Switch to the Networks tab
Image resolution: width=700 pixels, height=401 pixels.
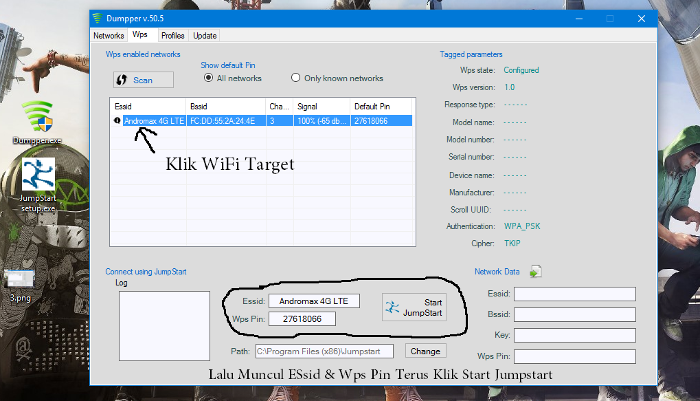pos(109,36)
